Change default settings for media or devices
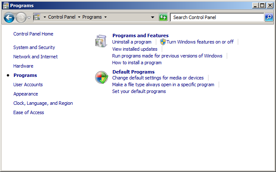 (x=158, y=78)
